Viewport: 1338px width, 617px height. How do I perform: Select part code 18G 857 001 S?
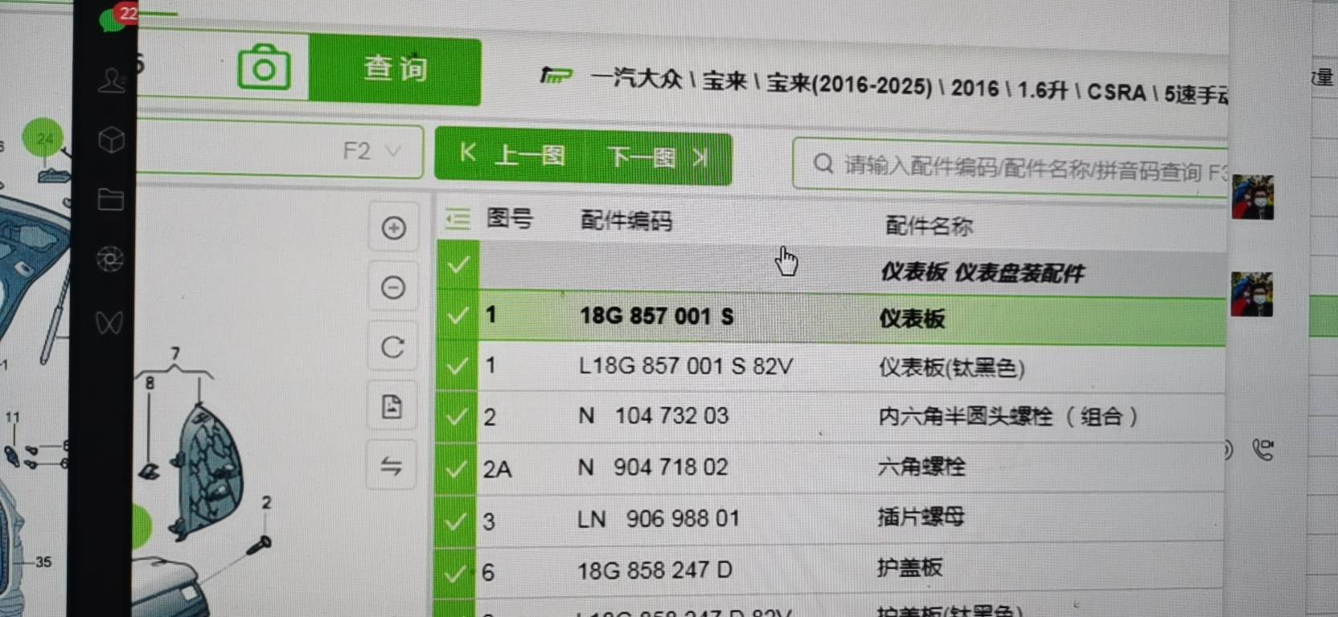click(x=656, y=317)
